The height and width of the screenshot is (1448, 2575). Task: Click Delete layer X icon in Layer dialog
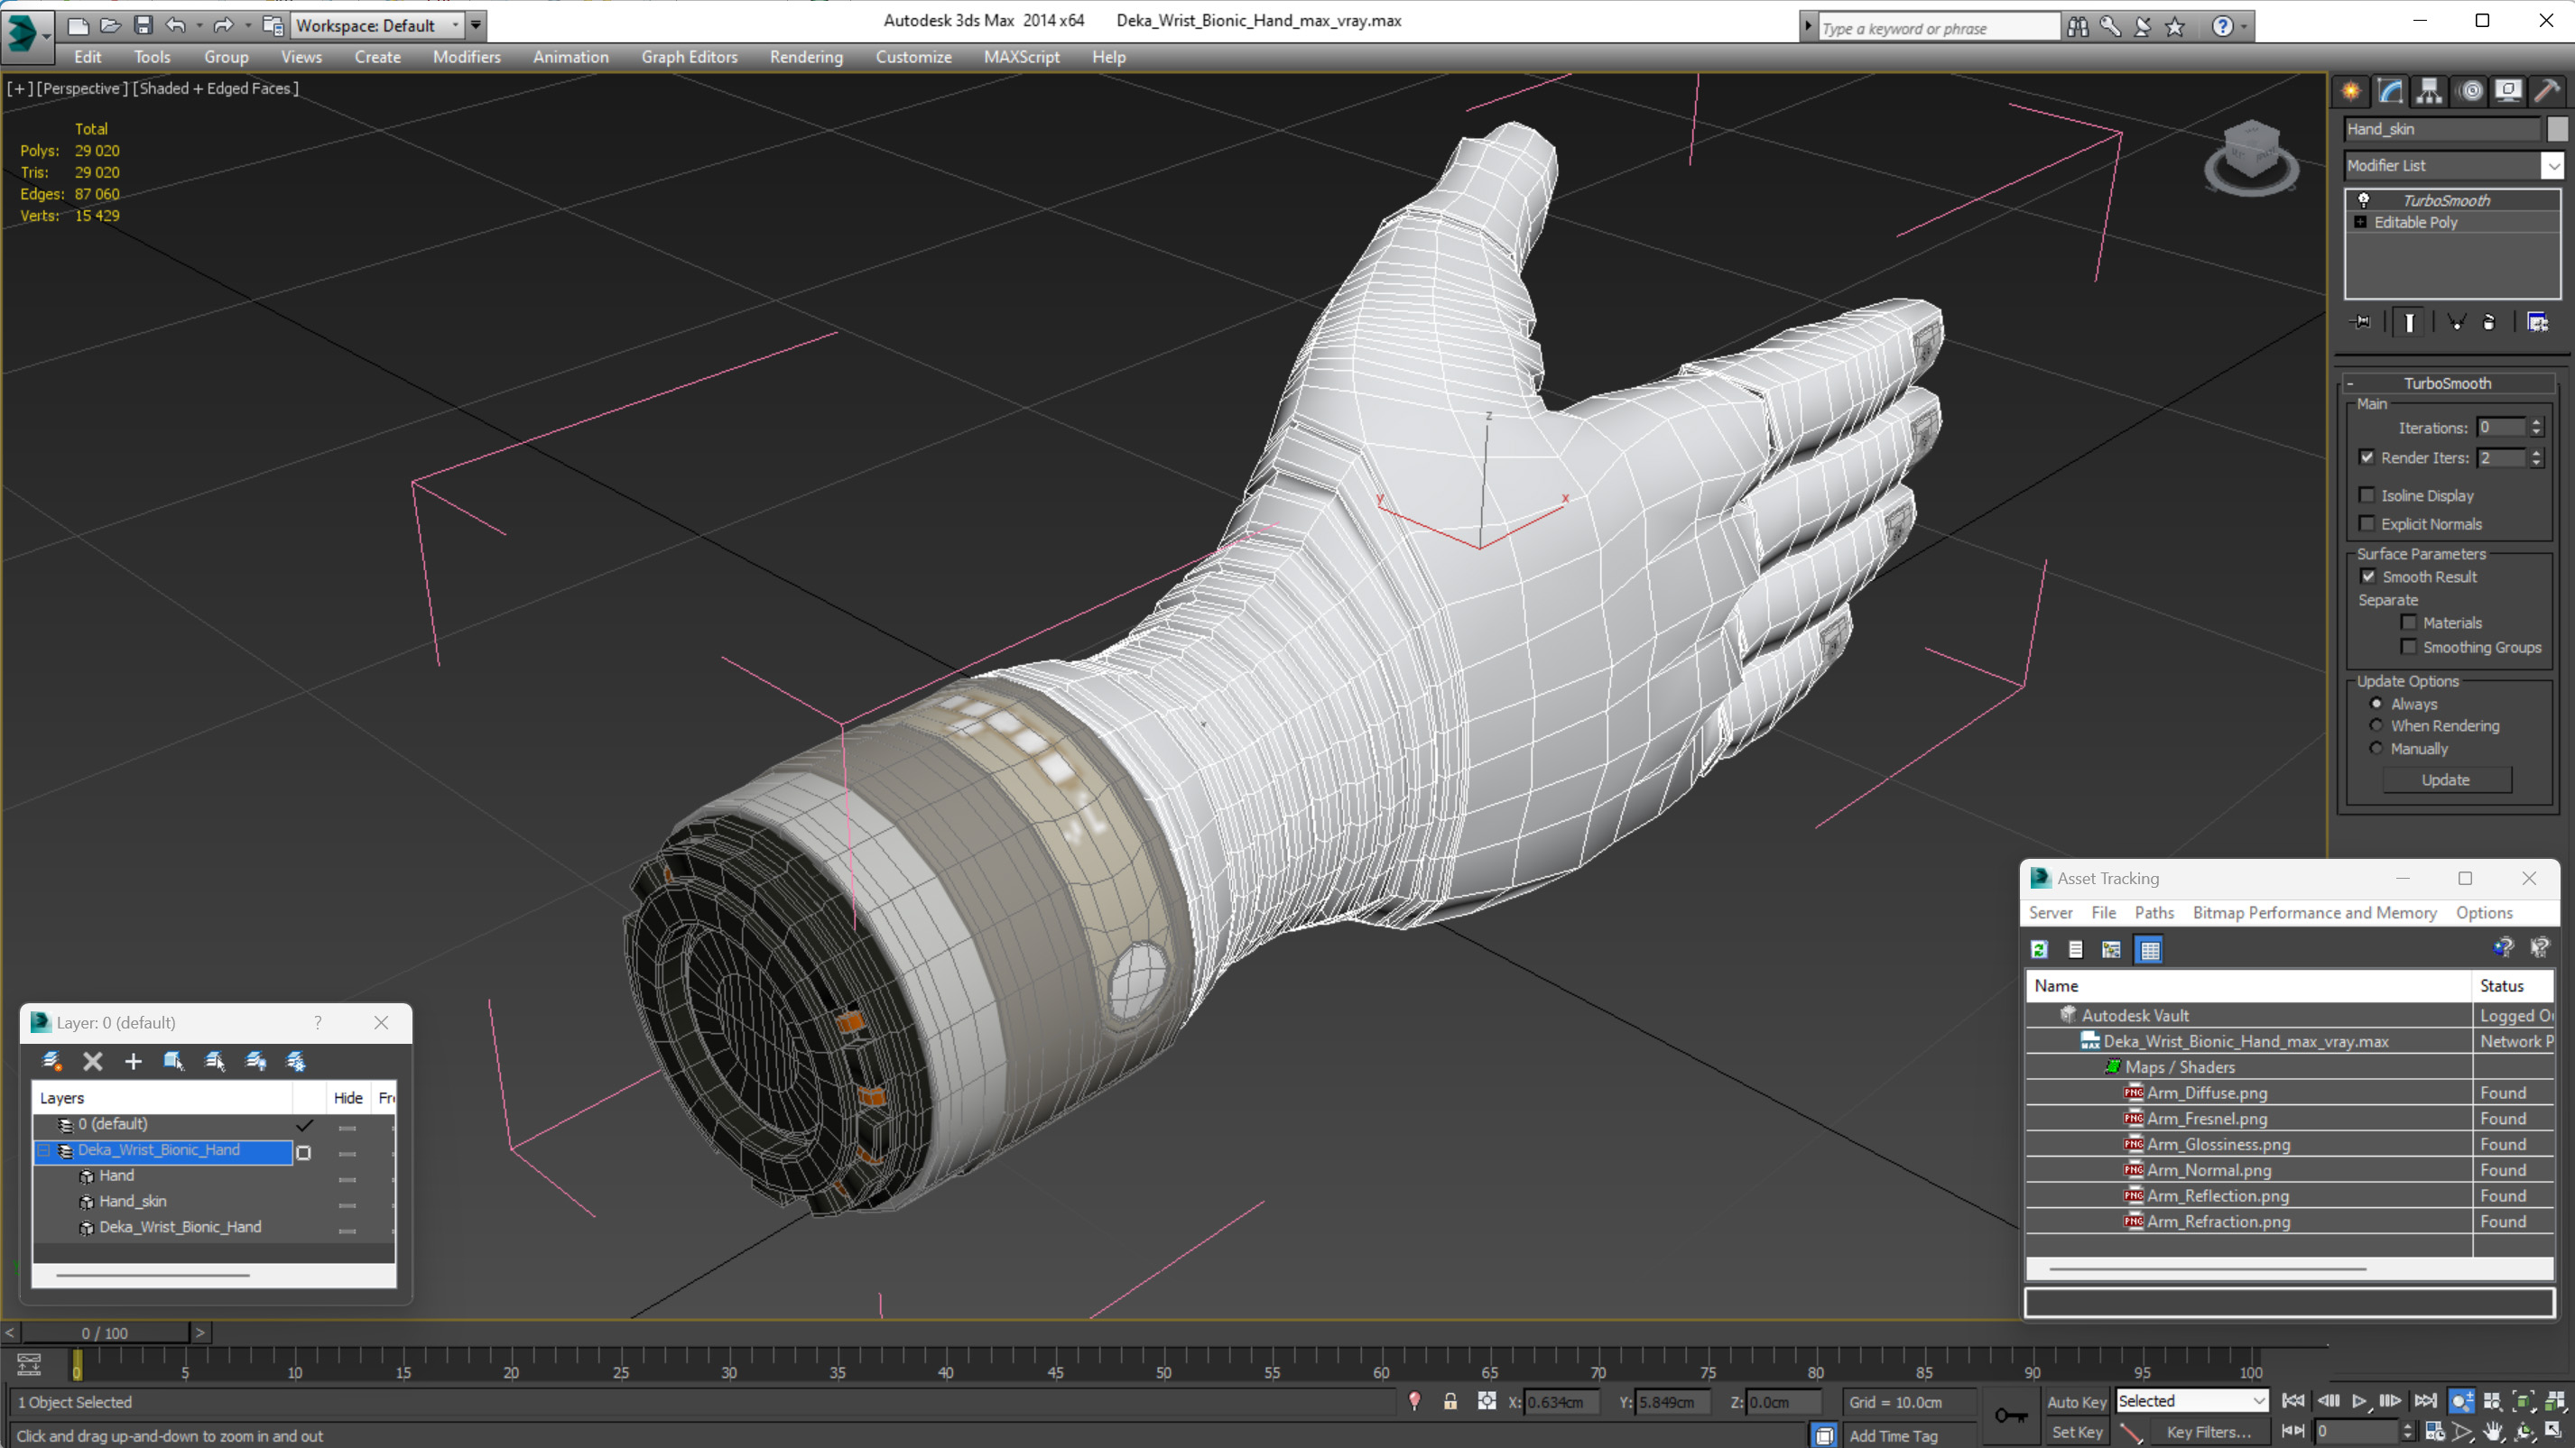coord(92,1061)
